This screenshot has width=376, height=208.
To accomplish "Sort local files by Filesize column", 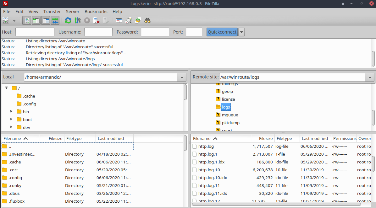I will (x=52, y=139).
